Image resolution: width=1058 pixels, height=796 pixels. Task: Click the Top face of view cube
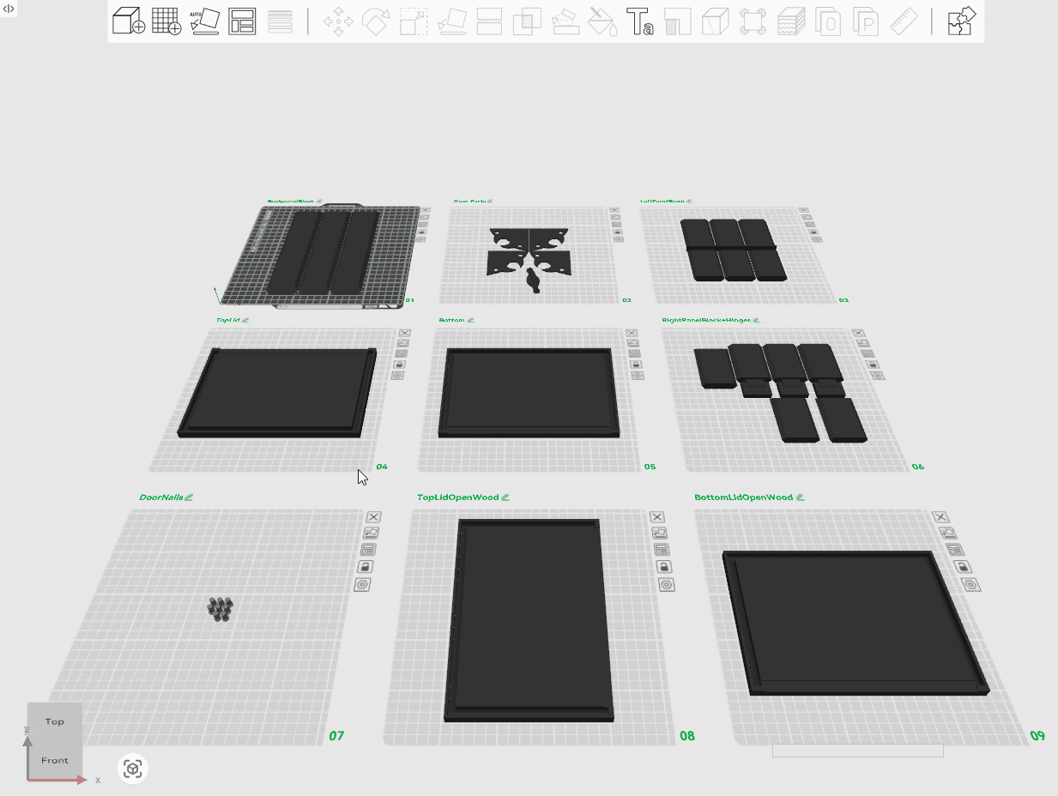coord(55,721)
